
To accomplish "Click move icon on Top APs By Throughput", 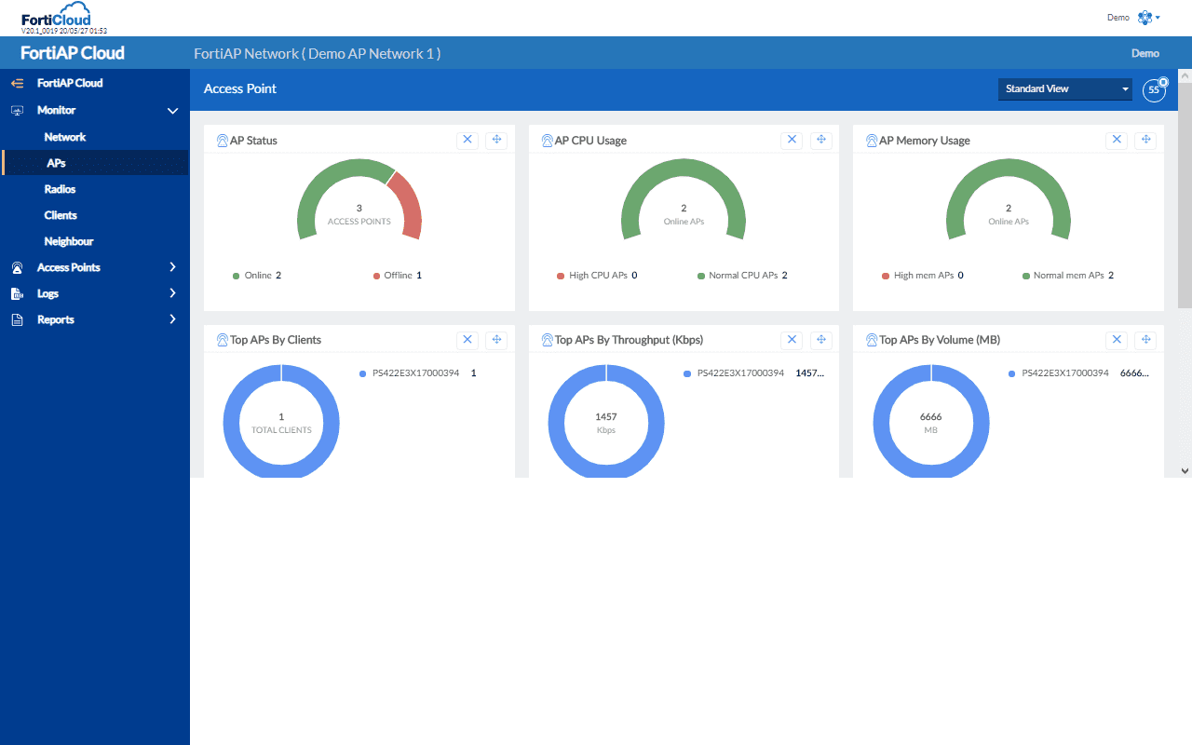I will (x=820, y=340).
